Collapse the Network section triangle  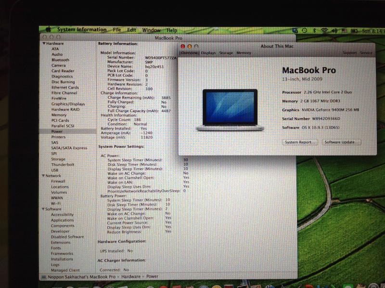pos(43,176)
